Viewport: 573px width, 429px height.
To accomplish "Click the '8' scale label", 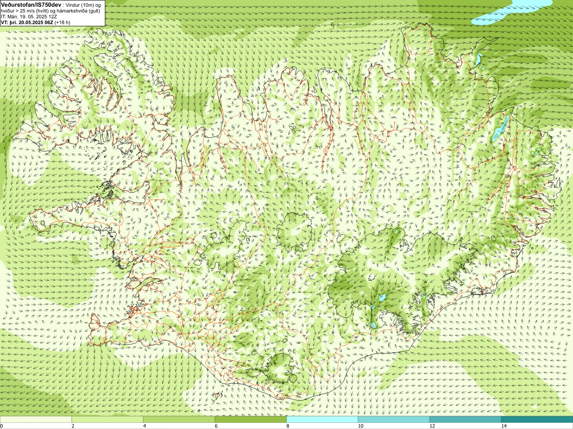I will [x=288, y=426].
